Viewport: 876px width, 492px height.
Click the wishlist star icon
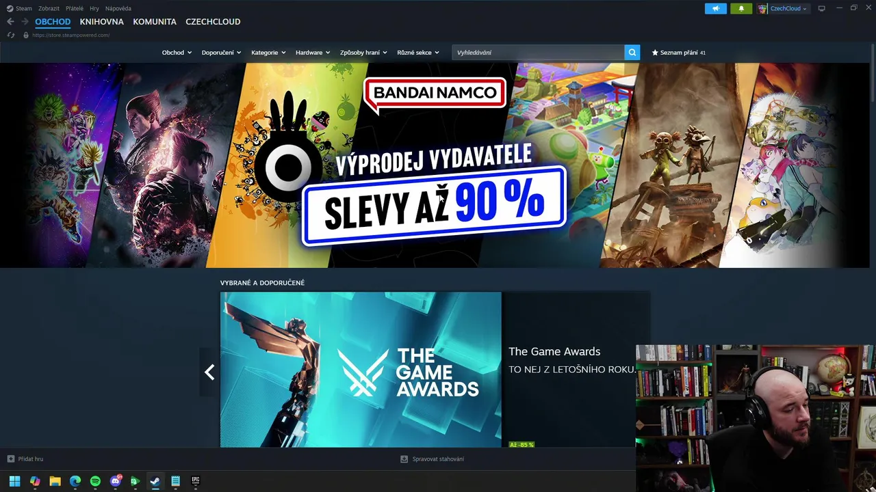655,53
